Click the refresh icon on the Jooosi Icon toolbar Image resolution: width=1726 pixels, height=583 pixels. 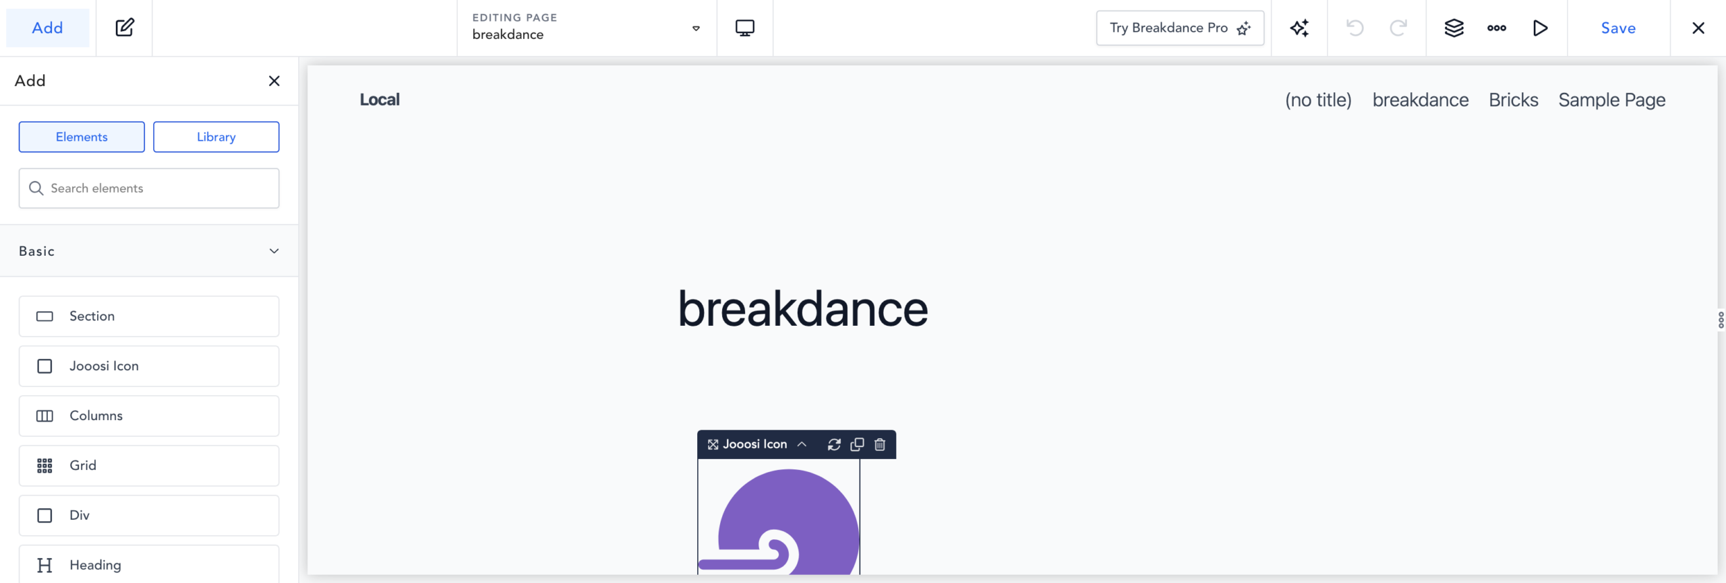coord(834,444)
